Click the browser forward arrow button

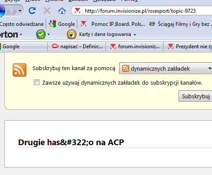[x=11, y=11]
